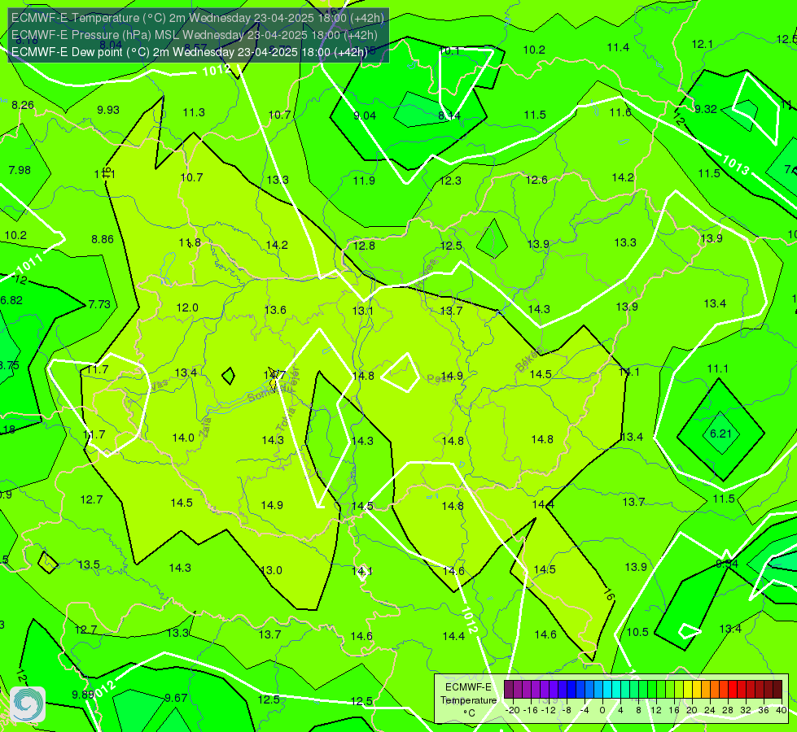797x732 pixels.
Task: Click the Vas county label
Action: (x=159, y=386)
